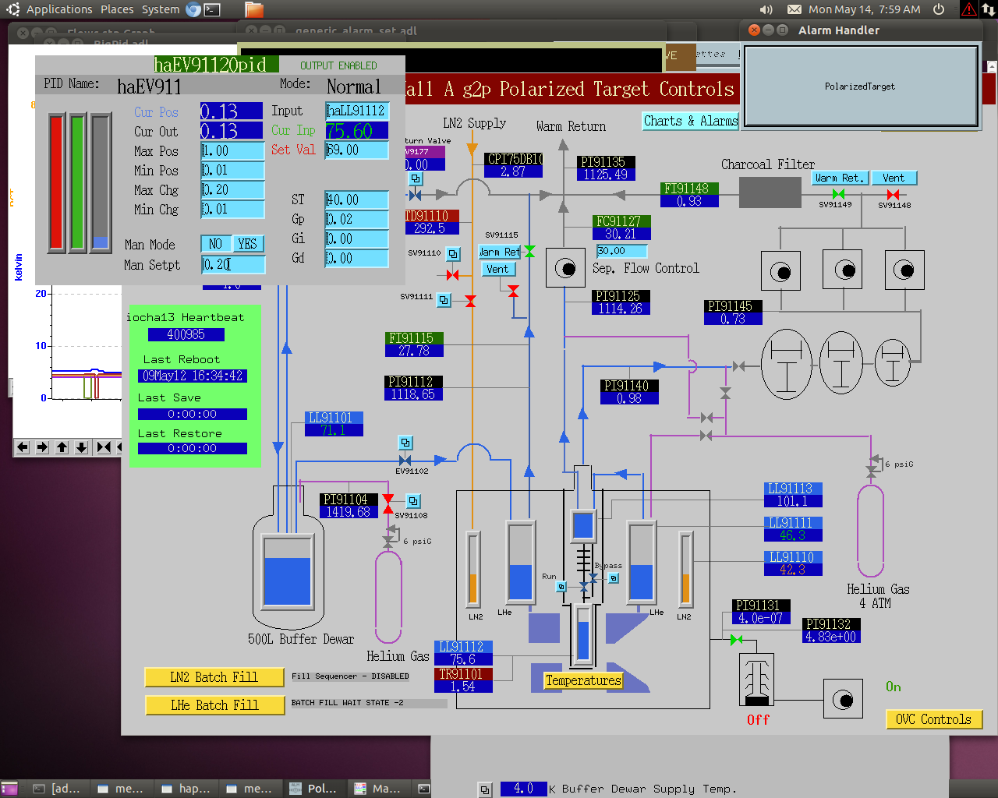Click the show desktop icon in taskbar
998x798 pixels.
(x=9, y=789)
